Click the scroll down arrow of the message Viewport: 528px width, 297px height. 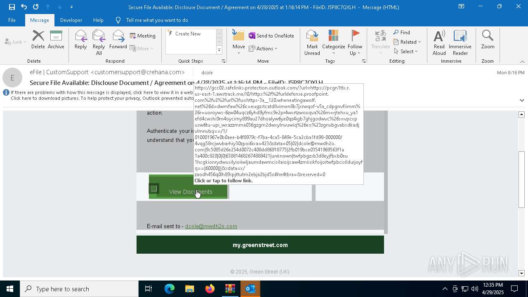(522, 273)
